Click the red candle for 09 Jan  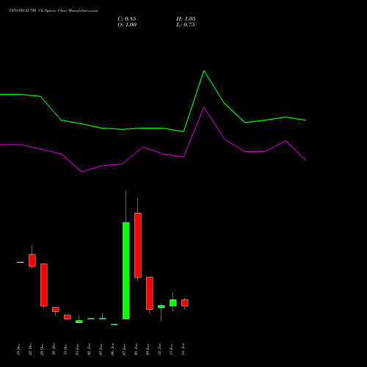[x=150, y=293]
